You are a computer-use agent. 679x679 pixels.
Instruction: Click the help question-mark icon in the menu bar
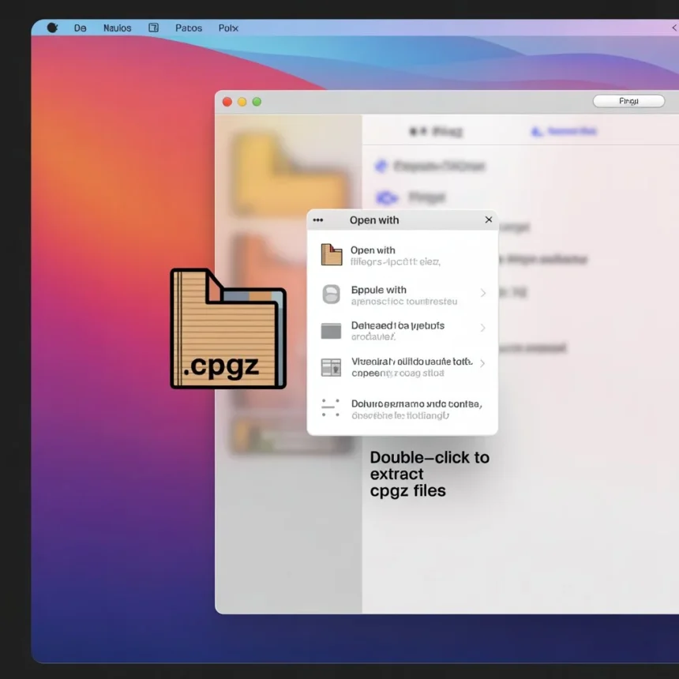[152, 27]
